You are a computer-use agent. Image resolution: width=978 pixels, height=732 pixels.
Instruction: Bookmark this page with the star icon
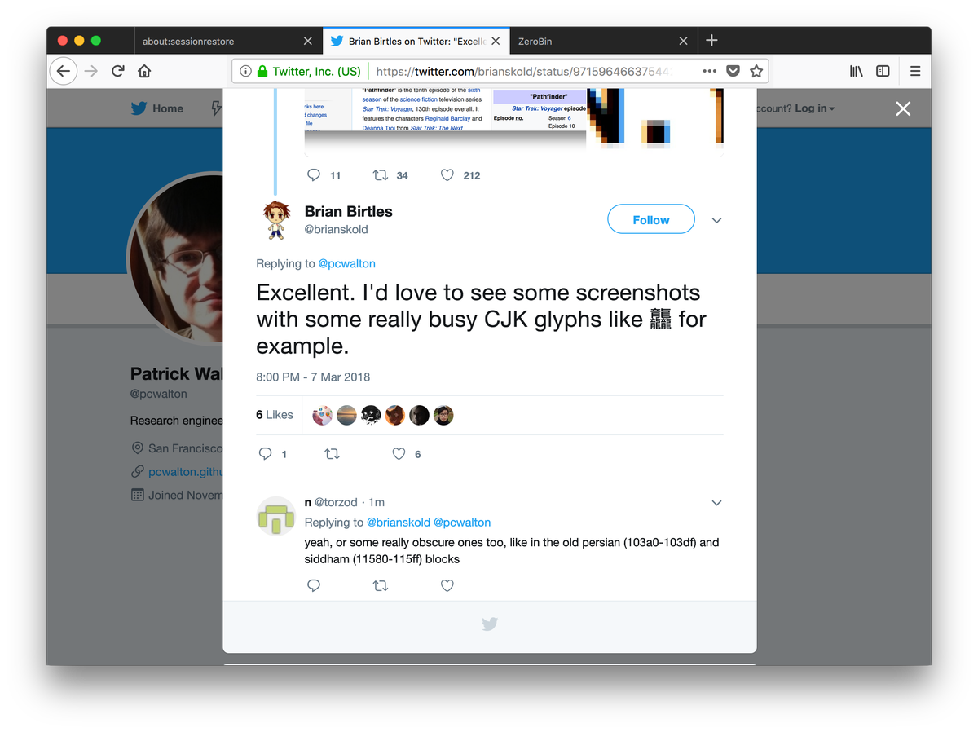[x=756, y=72]
